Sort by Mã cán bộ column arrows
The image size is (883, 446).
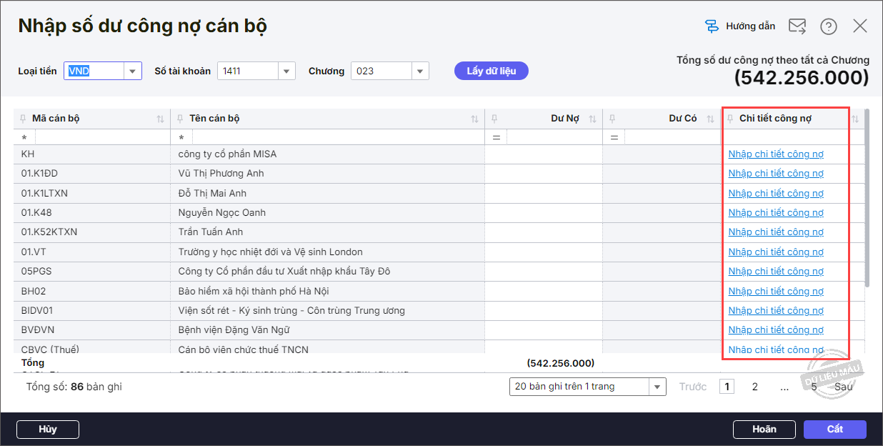tap(160, 119)
